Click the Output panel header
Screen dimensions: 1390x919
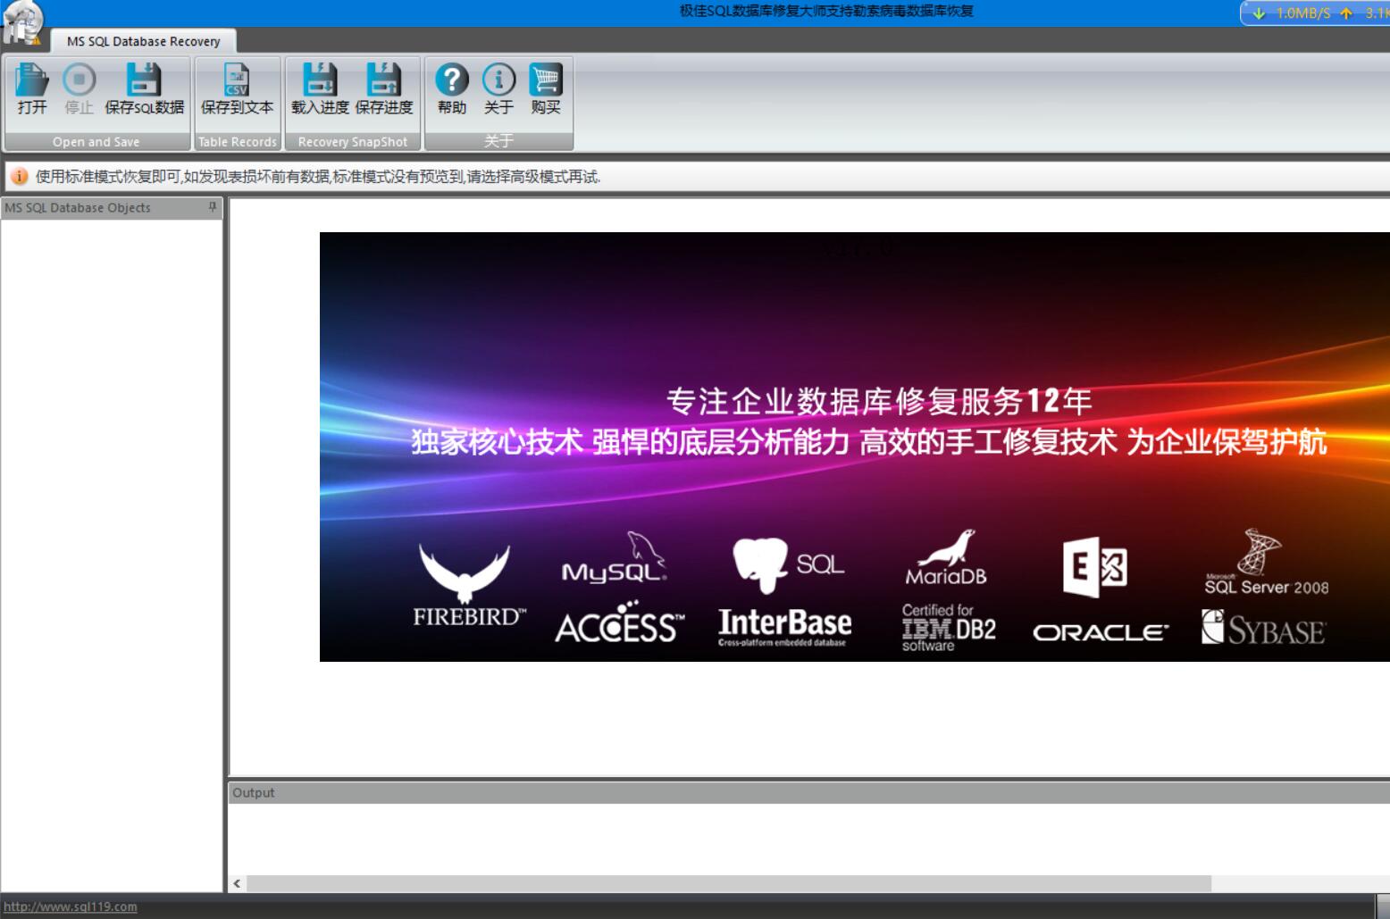tap(804, 792)
